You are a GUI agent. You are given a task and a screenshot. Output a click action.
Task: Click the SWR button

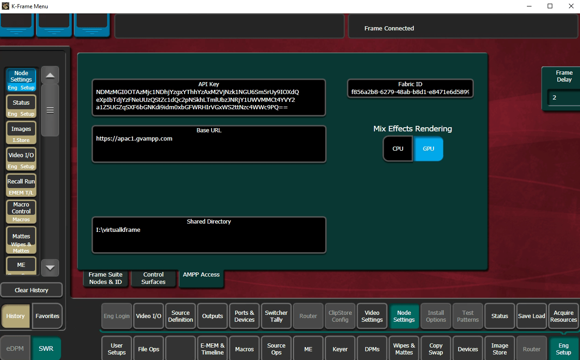46,348
